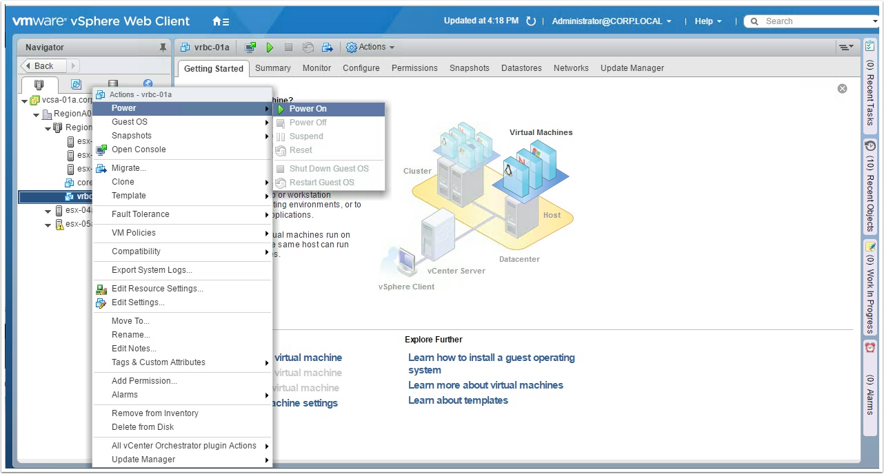Switch to the Update Manager tab
The width and height of the screenshot is (884, 474).
[632, 68]
